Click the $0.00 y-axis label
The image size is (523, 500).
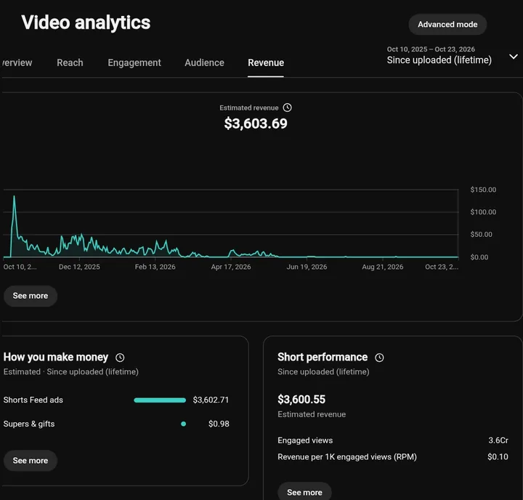coord(479,257)
